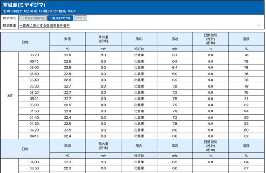Click the 04:10 time cell
The image size is (266, 173).
click(x=34, y=136)
